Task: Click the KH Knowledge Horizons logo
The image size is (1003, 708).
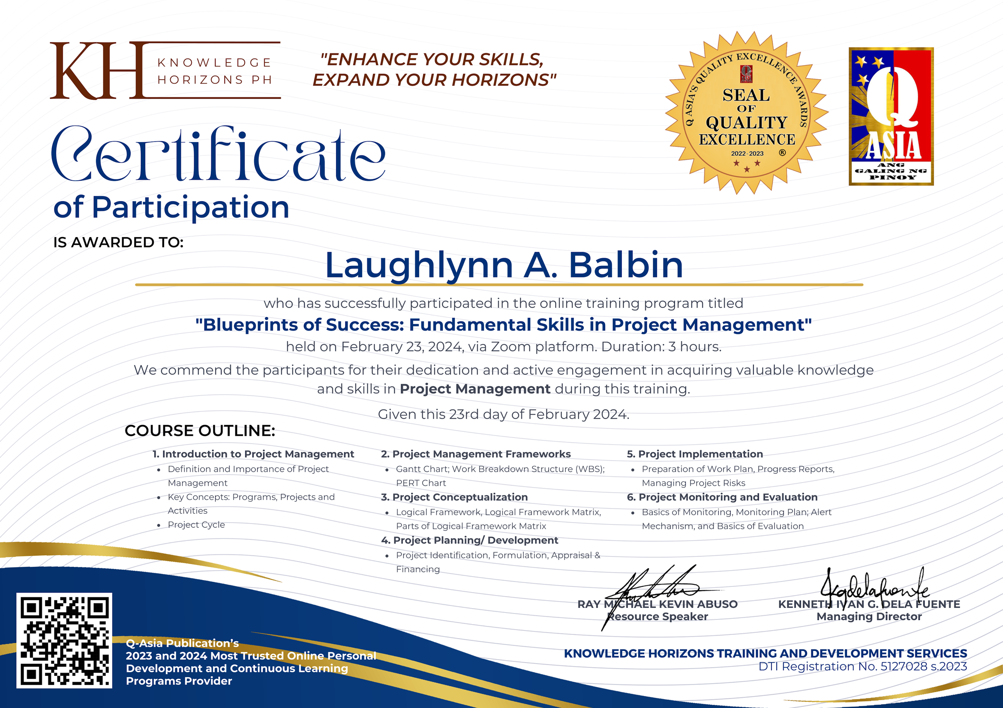Action: 165,71
